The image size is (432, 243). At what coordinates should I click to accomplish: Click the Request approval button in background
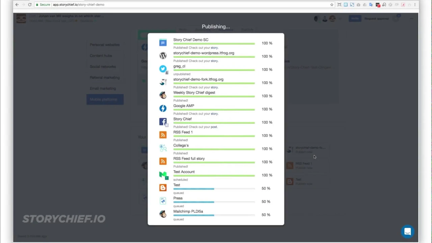377,19
